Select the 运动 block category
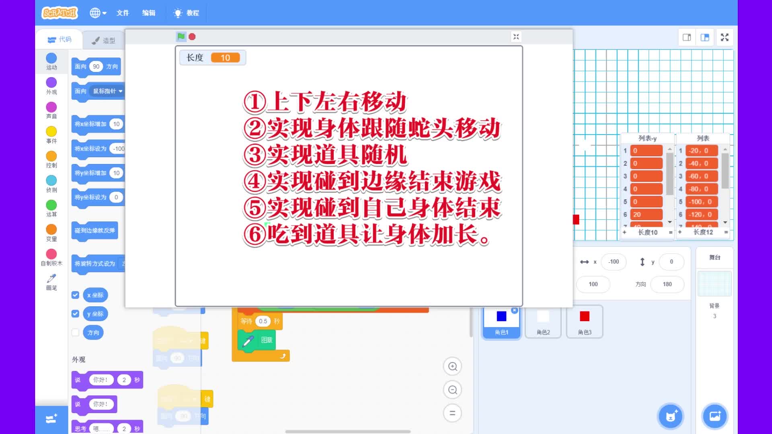 (51, 61)
